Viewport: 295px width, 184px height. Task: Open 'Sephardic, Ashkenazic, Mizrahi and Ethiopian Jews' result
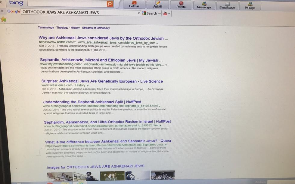point(101,60)
